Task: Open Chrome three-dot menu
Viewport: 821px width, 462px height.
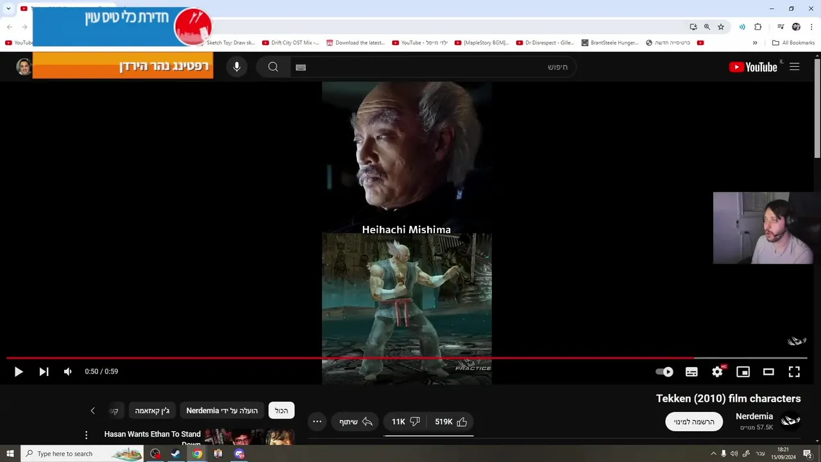Action: pos(811,27)
